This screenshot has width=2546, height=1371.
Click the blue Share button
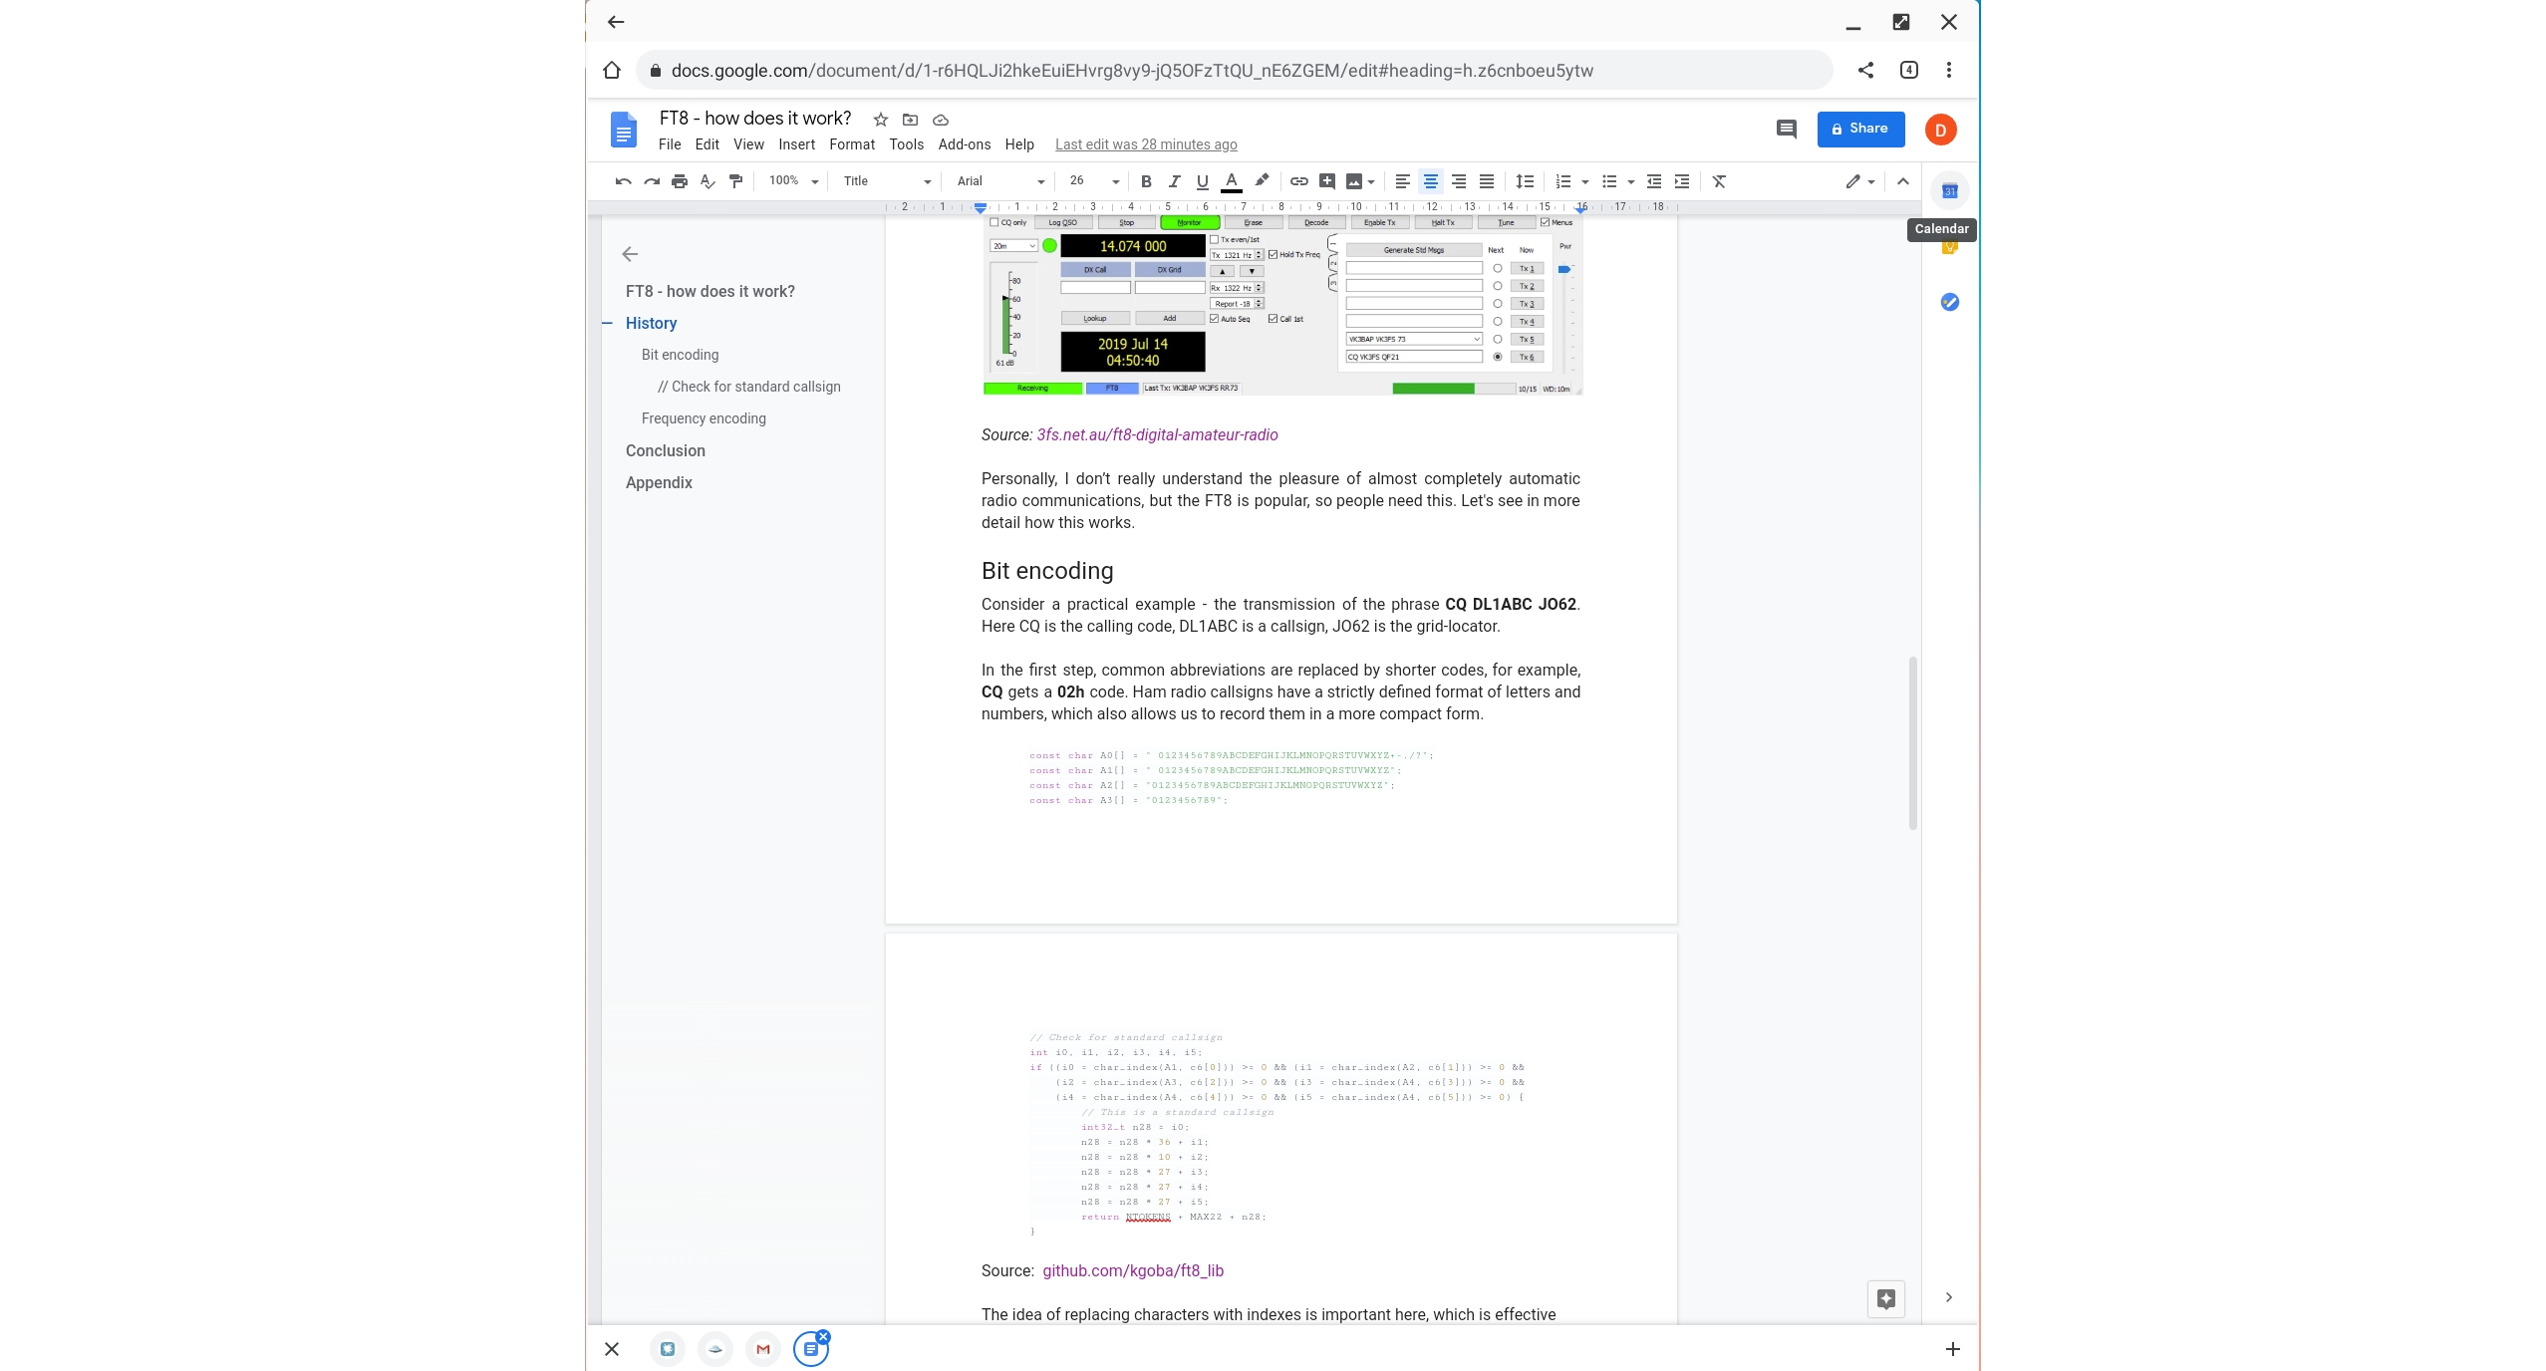1859,129
